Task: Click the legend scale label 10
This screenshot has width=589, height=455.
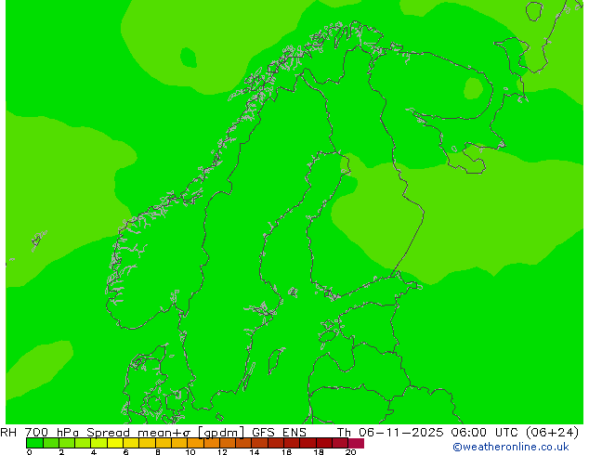Action: (x=190, y=452)
